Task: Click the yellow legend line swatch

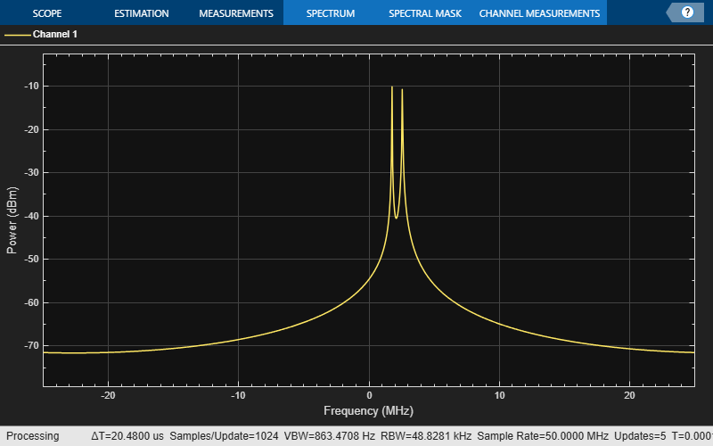Action: click(x=17, y=35)
